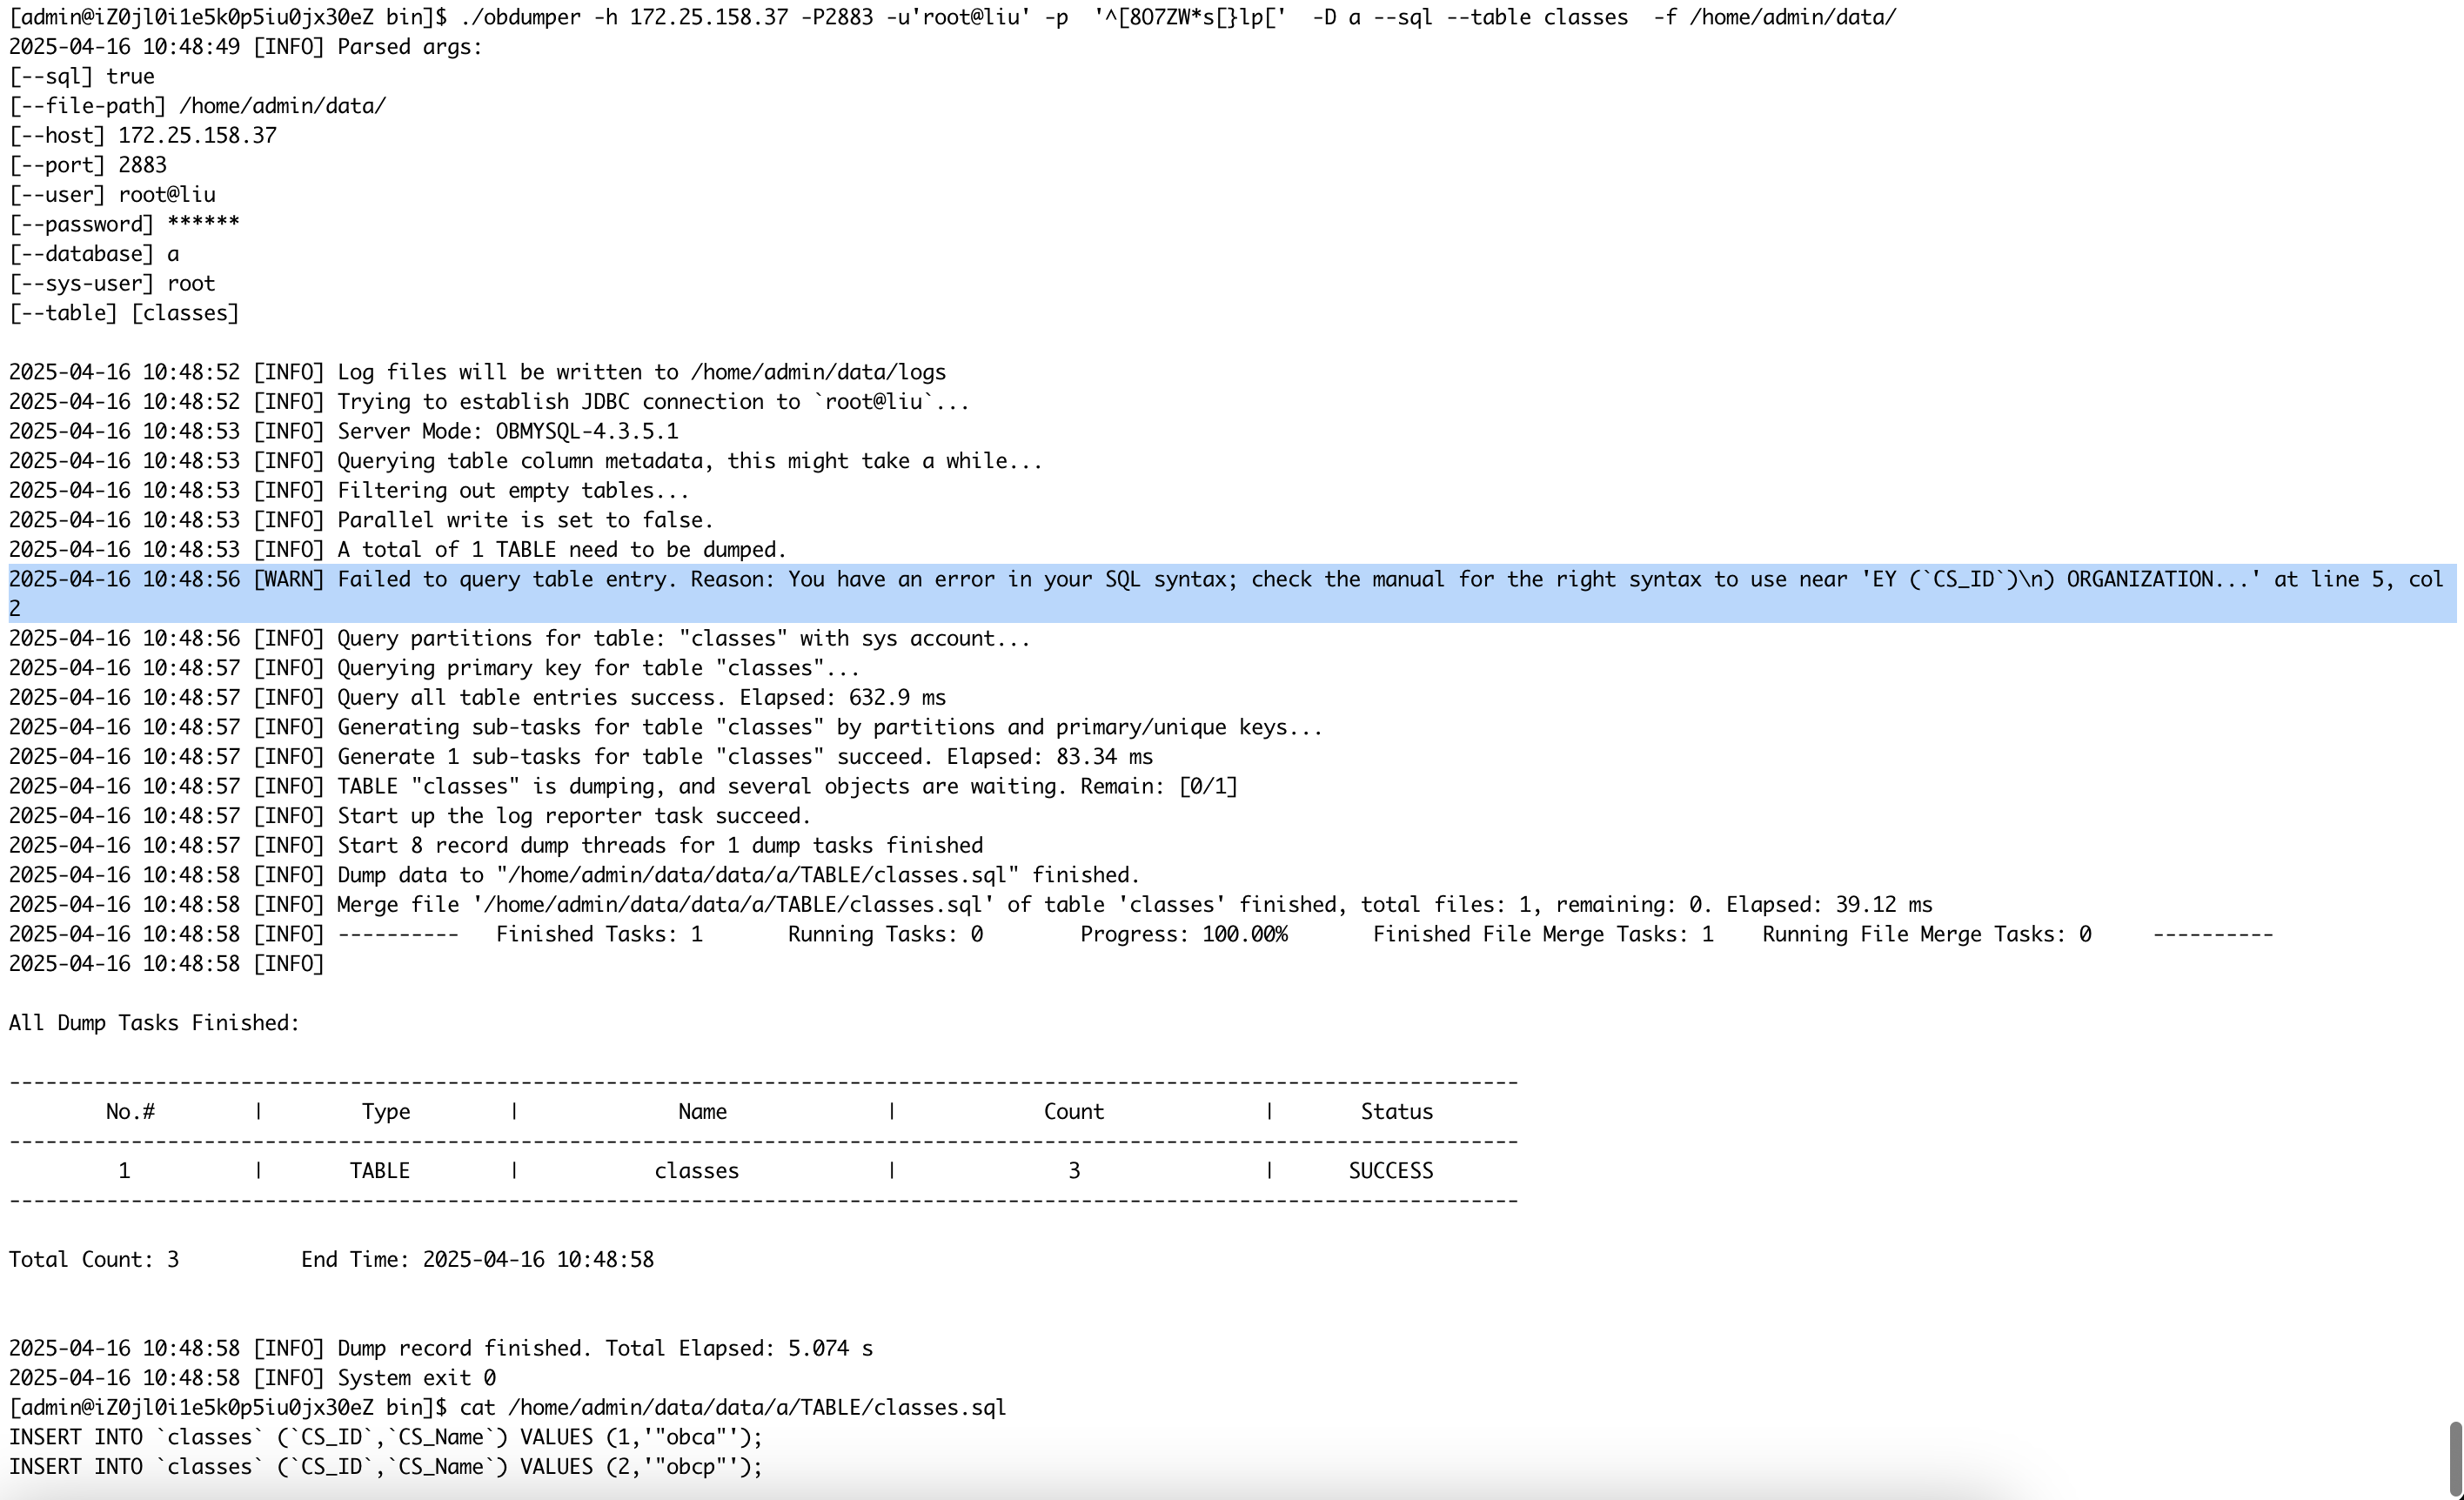Screen dimensions: 2464x1500
Task: Click 'Remain: [0/1]' text
Action: [1159, 786]
